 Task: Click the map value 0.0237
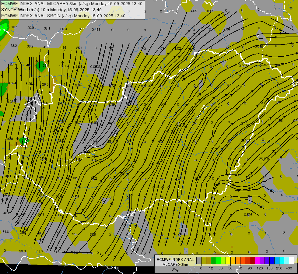(244, 65)
